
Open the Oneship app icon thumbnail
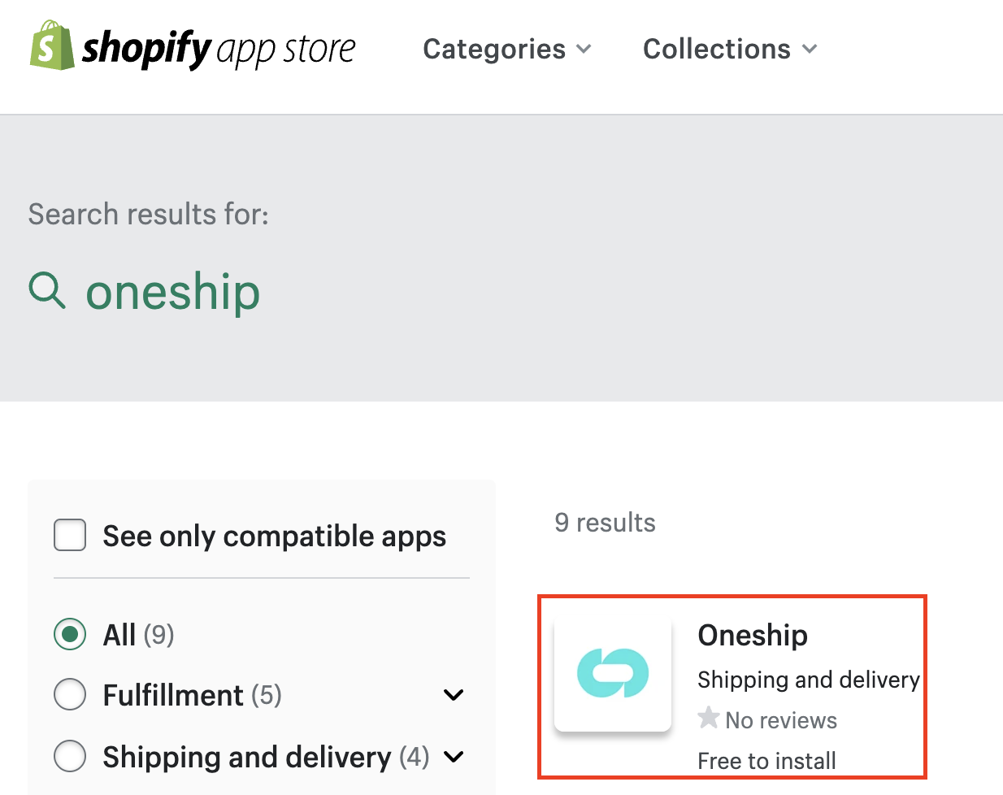pyautogui.click(x=613, y=673)
